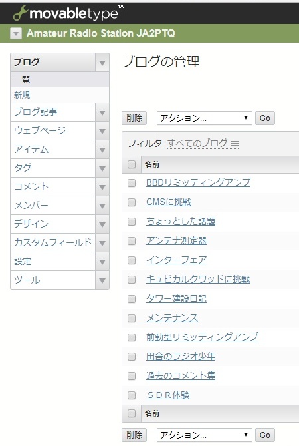Open the カスタムフィールド sidebar menu
The width and height of the screenshot is (299, 446).
52,243
